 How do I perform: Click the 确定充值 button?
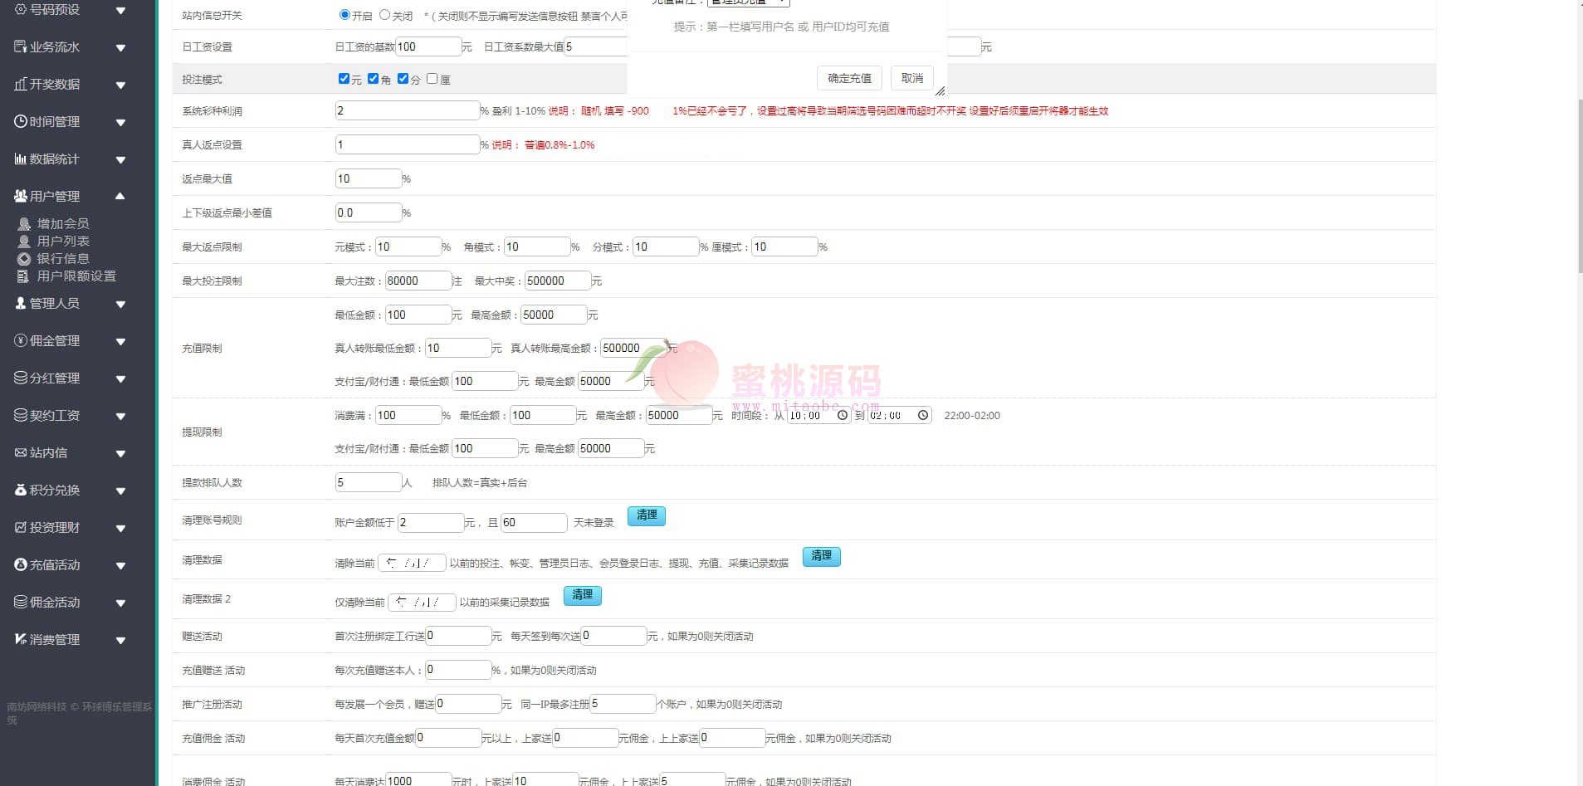(x=849, y=78)
